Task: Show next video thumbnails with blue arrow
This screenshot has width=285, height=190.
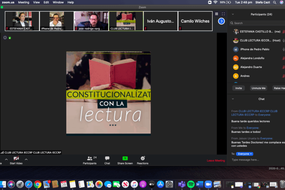Action: click(221, 21)
